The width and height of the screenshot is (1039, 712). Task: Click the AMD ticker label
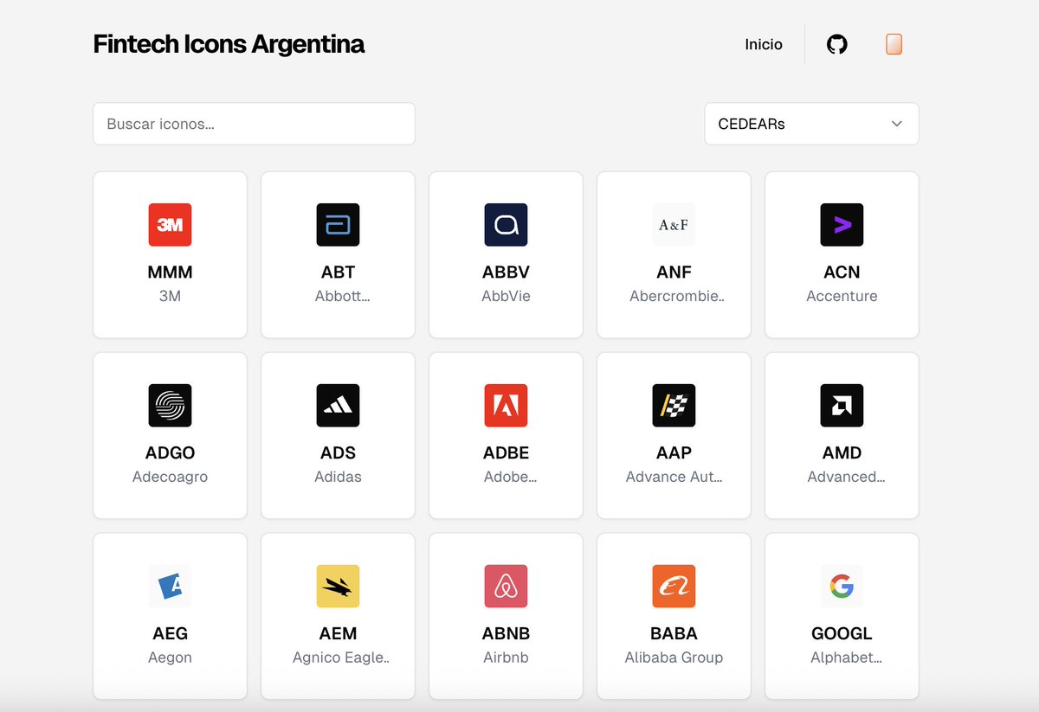842,453
